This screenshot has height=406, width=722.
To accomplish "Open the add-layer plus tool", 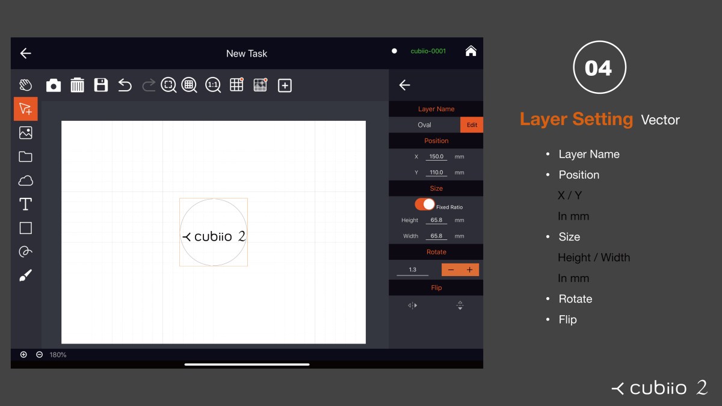I will coord(284,85).
